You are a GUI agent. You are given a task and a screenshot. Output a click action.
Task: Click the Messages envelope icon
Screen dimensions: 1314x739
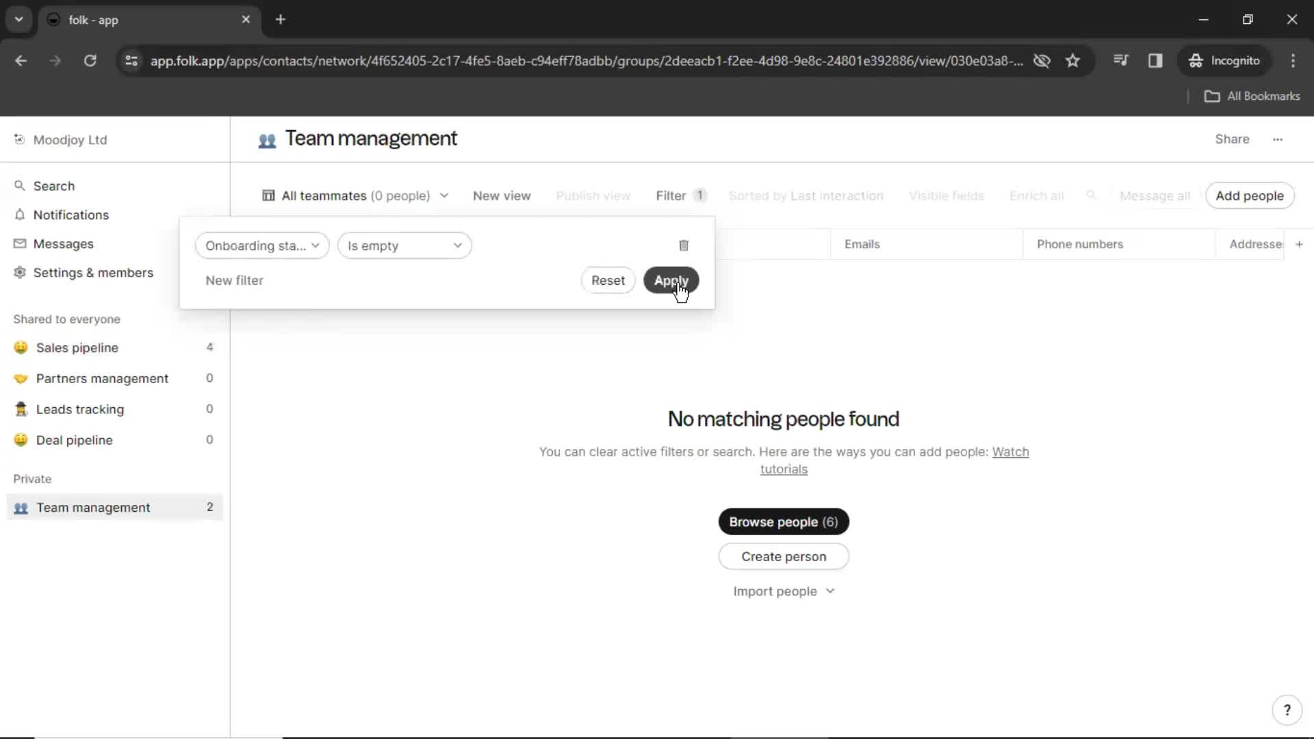pyautogui.click(x=19, y=244)
